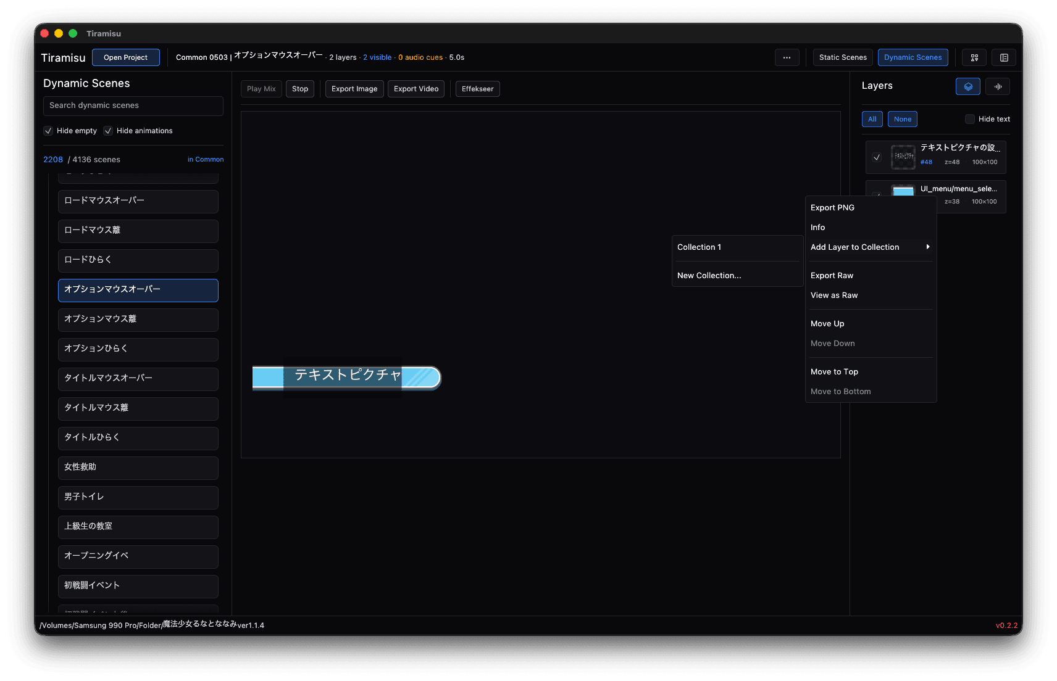The width and height of the screenshot is (1057, 681).
Task: Select View as Raw menu entry
Action: [x=871, y=295]
